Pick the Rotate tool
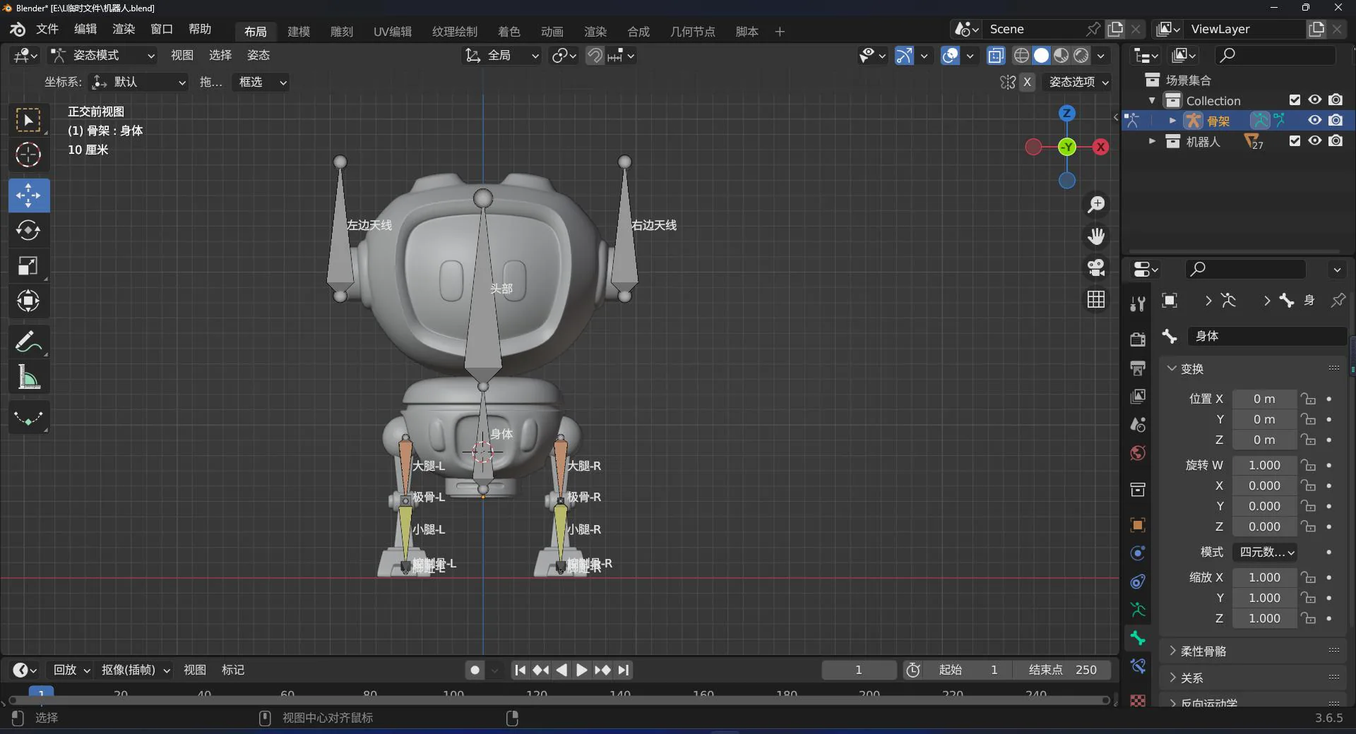1356x734 pixels. click(x=28, y=231)
